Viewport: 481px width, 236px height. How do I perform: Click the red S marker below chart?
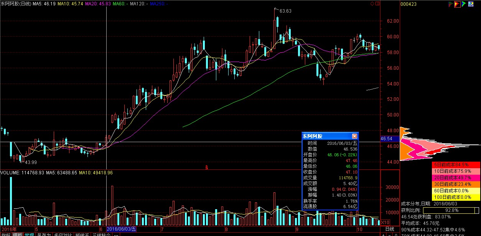[x=206, y=167]
